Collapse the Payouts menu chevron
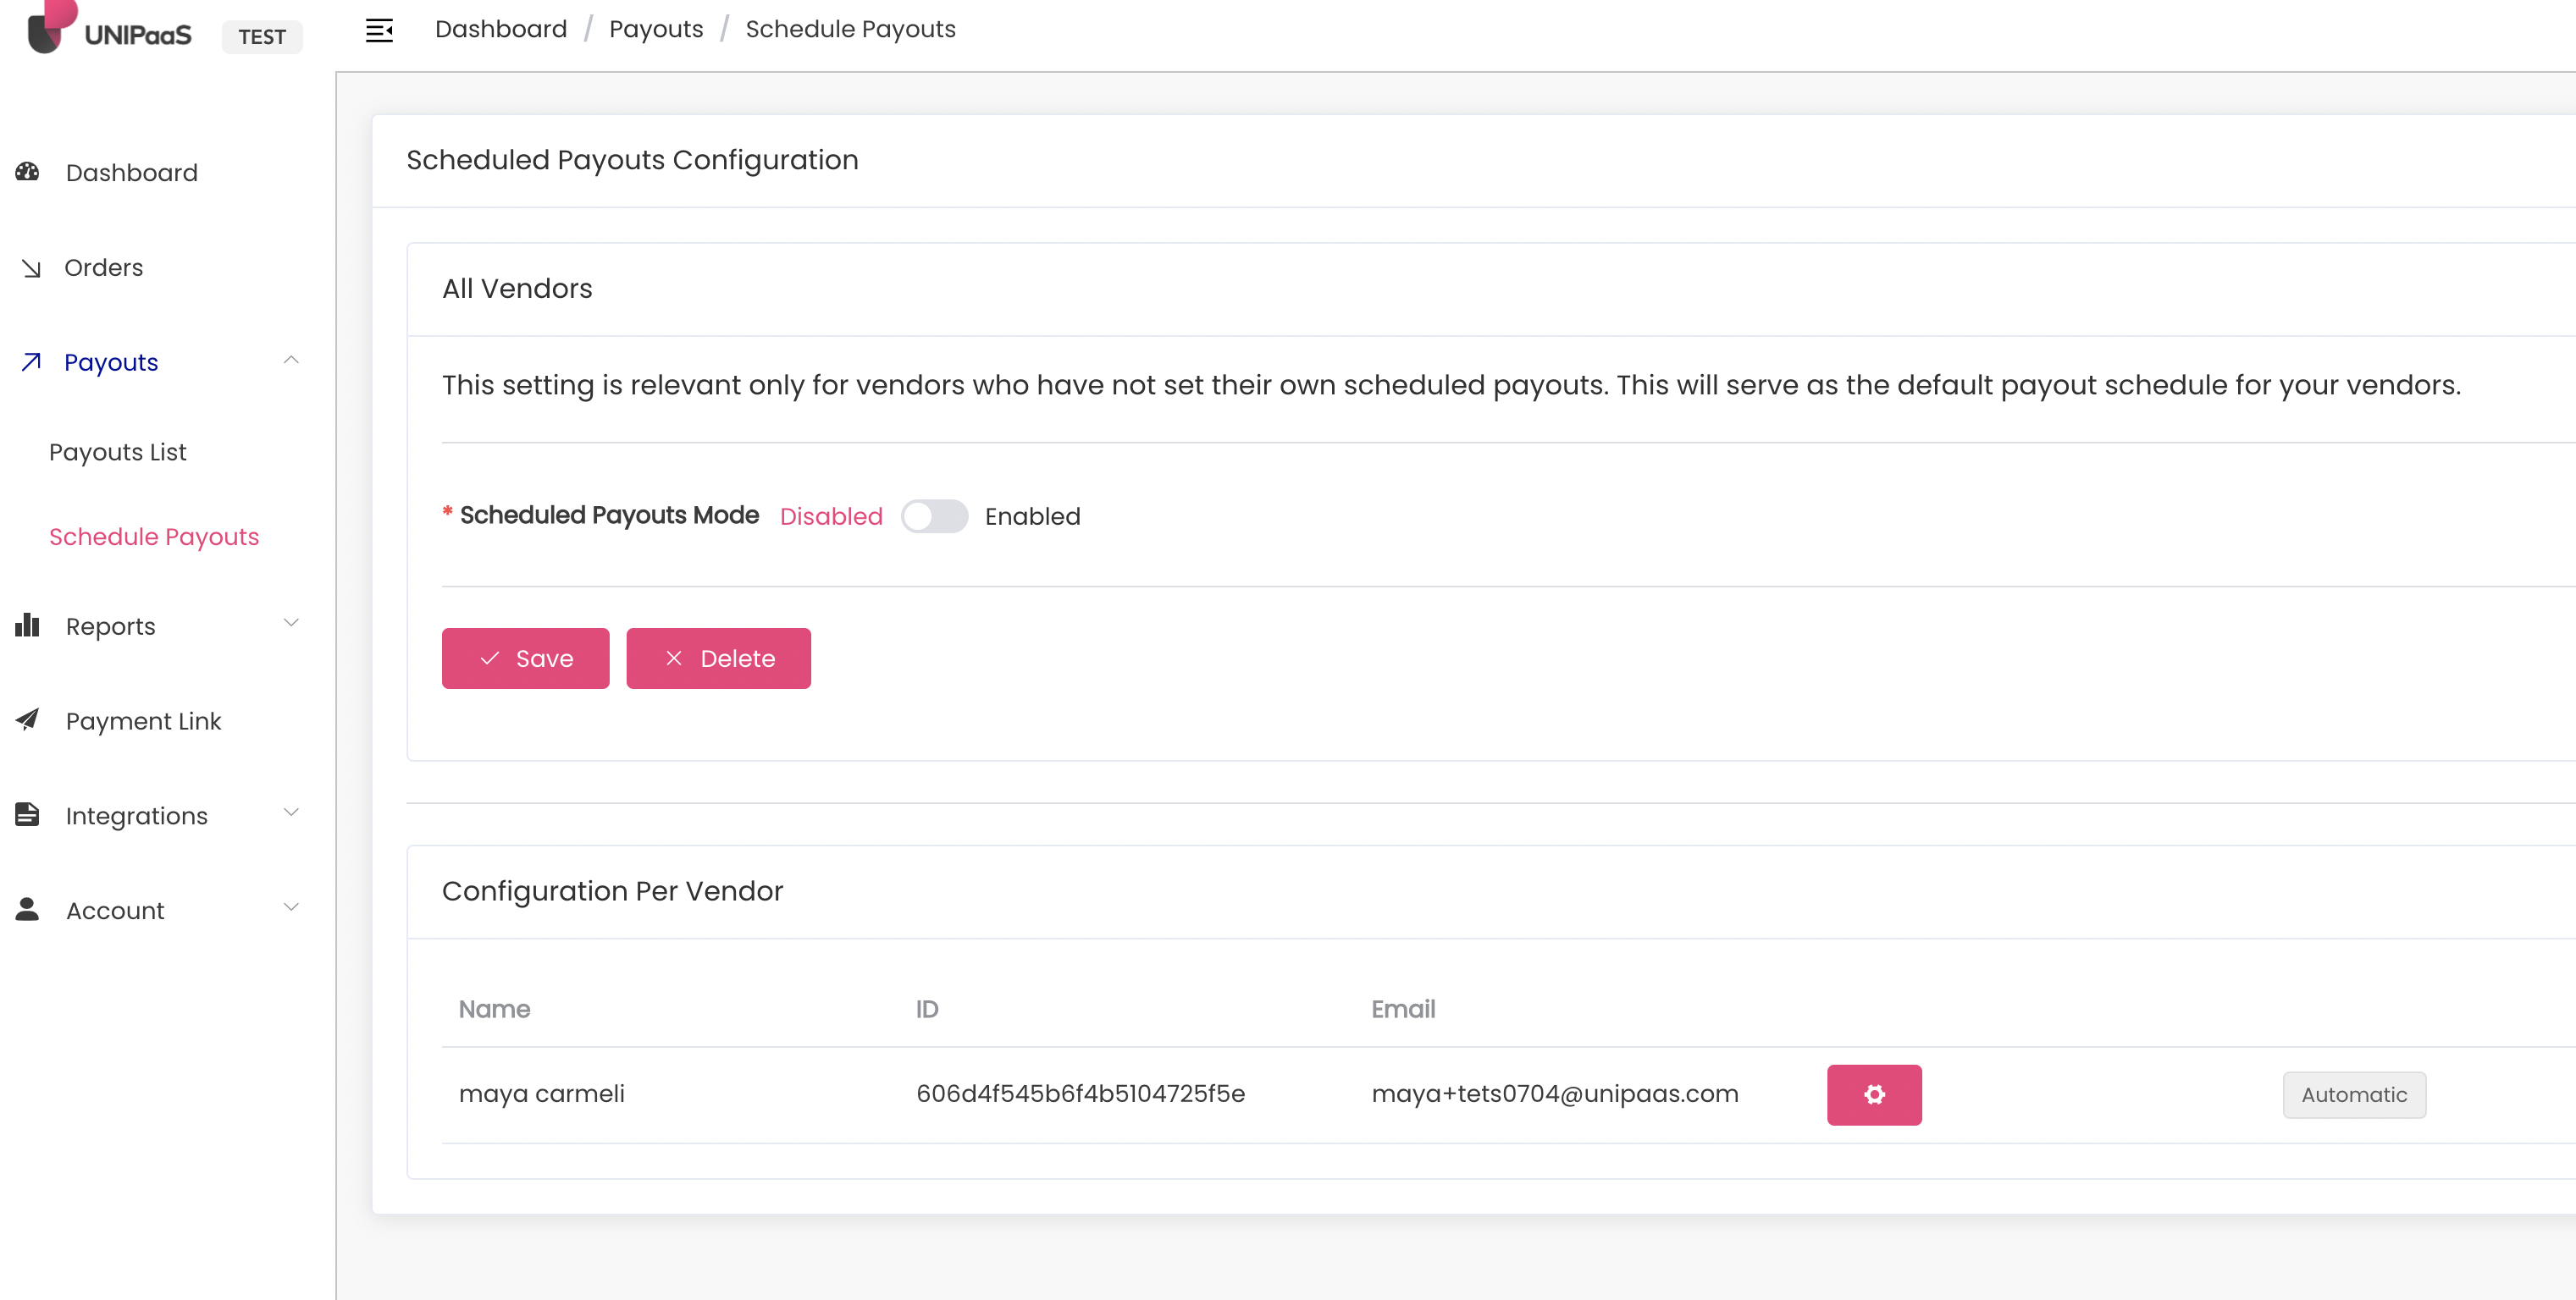 tap(291, 361)
